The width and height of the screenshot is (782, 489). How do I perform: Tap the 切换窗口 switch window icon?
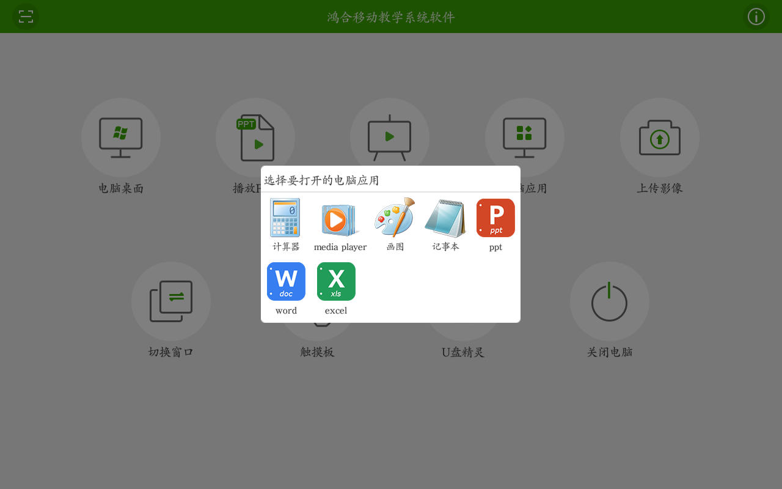[171, 301]
